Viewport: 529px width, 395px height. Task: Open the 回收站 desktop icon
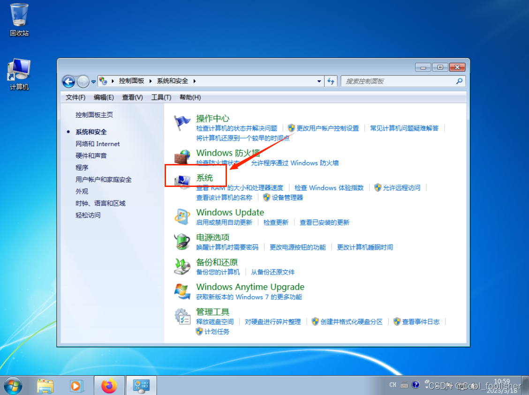click(x=19, y=20)
